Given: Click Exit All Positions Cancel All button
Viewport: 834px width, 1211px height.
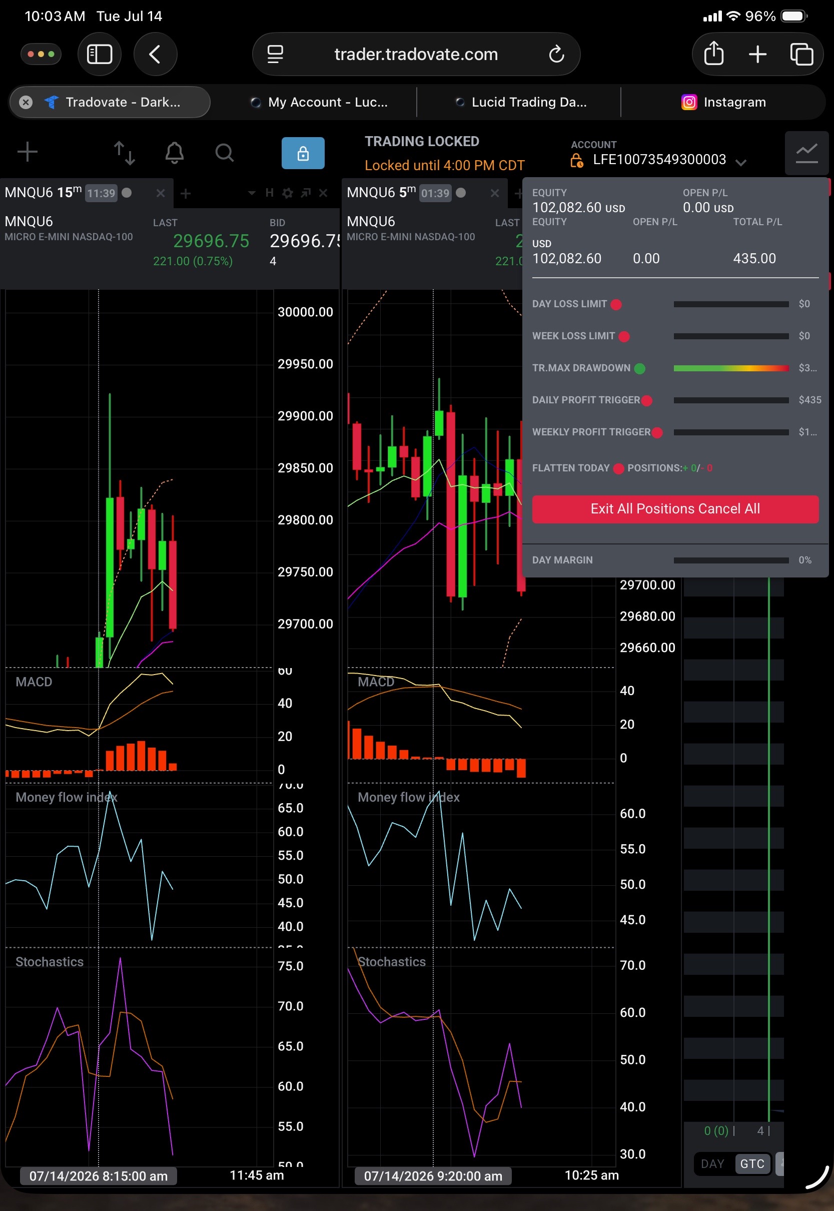Looking at the screenshot, I should click(x=675, y=508).
